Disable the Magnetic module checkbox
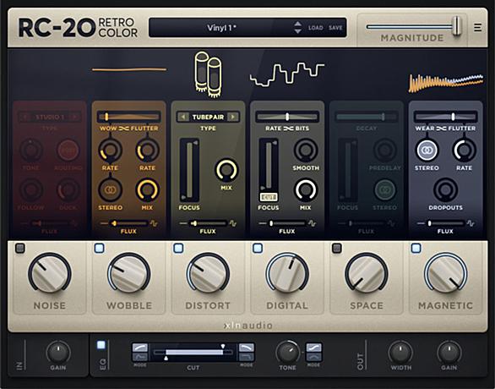Screen dimensions: 495x389 click(416, 248)
